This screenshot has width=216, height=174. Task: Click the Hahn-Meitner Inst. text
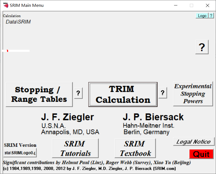tap(148, 126)
